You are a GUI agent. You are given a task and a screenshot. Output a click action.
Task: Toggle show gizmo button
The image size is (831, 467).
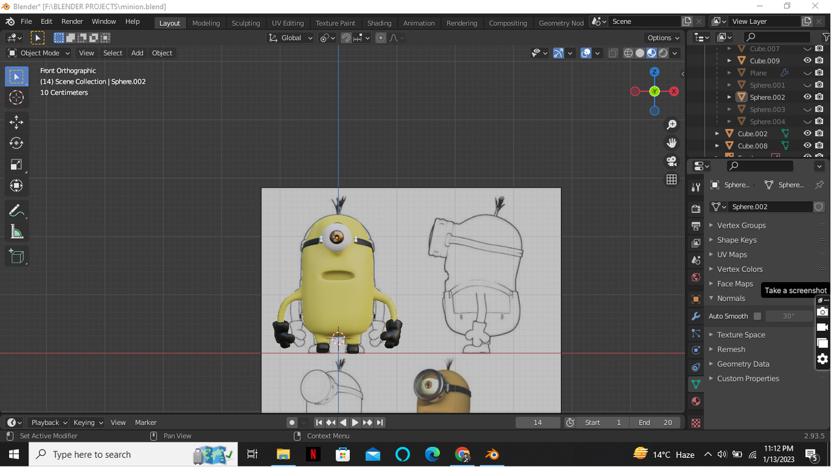(558, 53)
